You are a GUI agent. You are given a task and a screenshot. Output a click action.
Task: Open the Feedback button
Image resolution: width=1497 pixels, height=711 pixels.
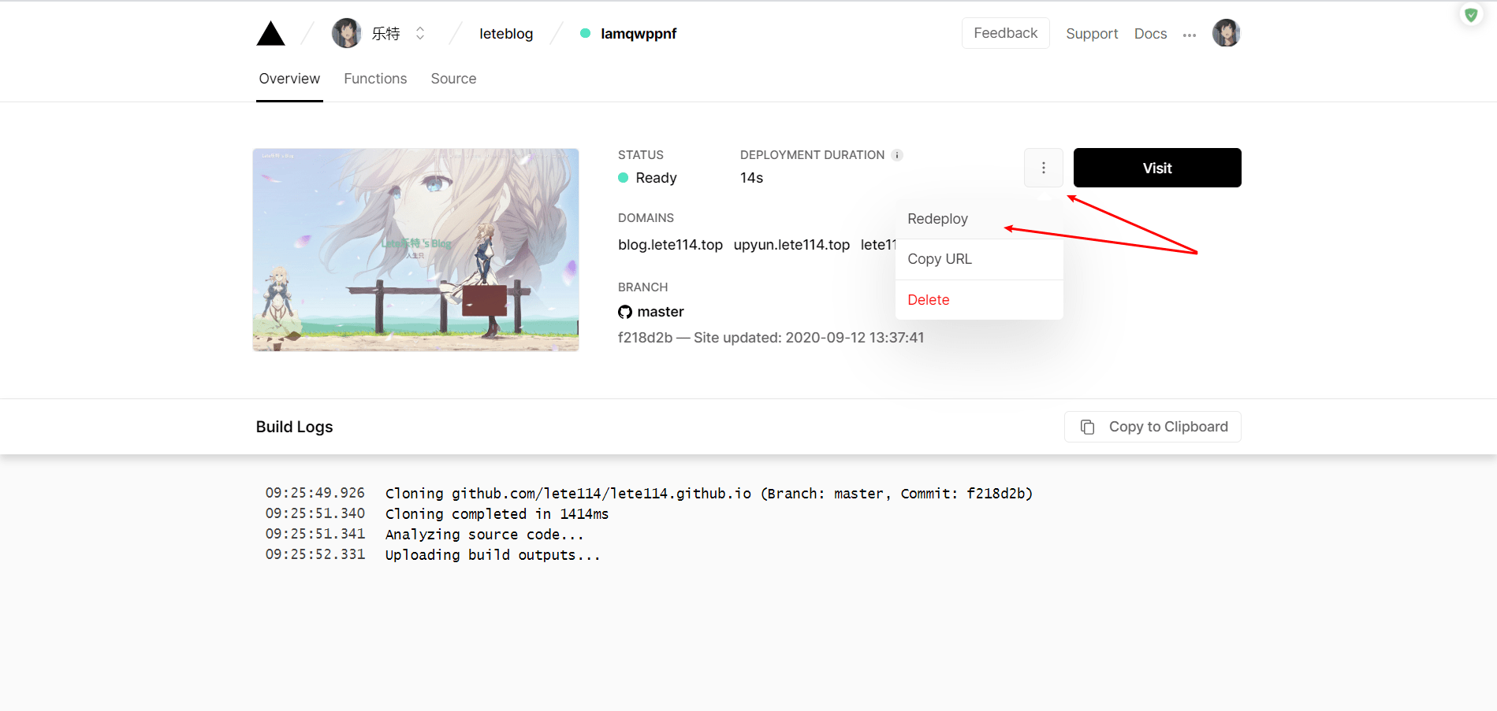(x=1005, y=33)
